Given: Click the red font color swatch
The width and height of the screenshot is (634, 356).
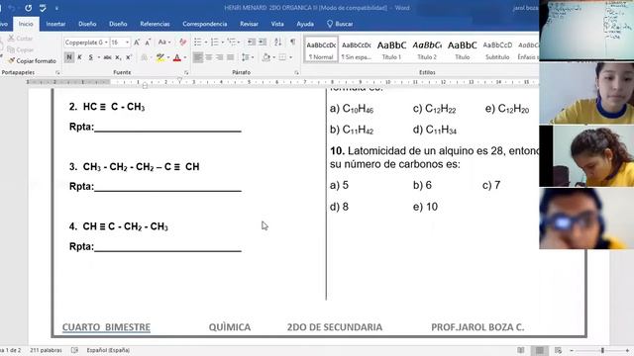Looking at the screenshot, I should [177, 57].
